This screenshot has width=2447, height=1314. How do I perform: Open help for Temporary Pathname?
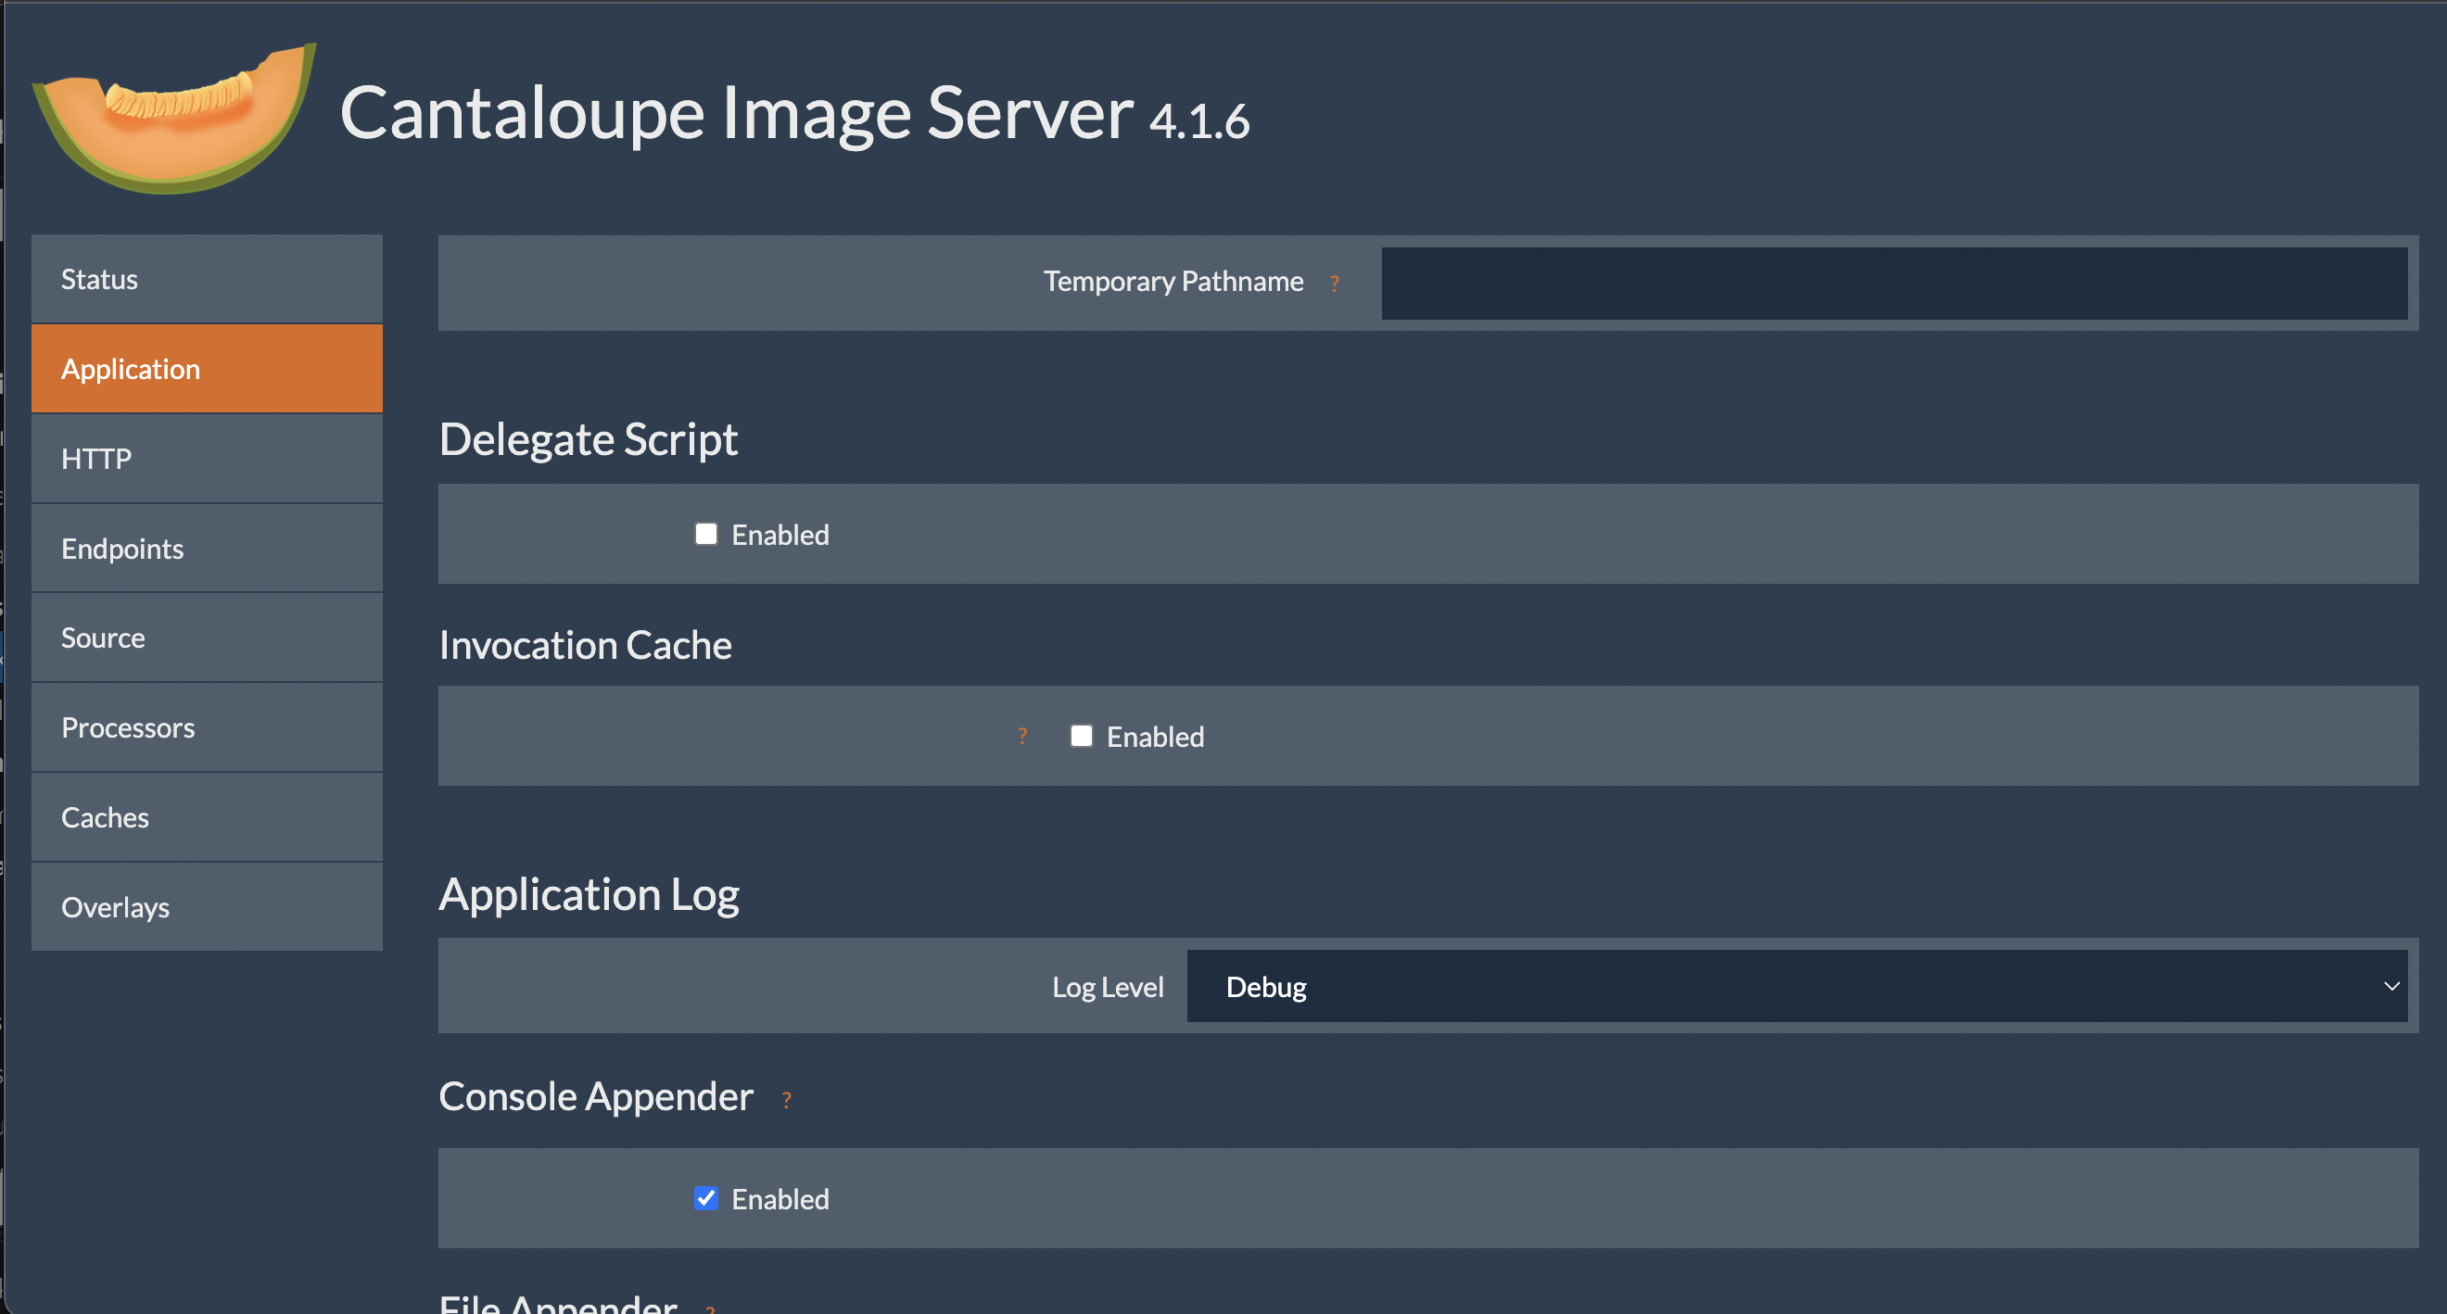click(x=1335, y=283)
